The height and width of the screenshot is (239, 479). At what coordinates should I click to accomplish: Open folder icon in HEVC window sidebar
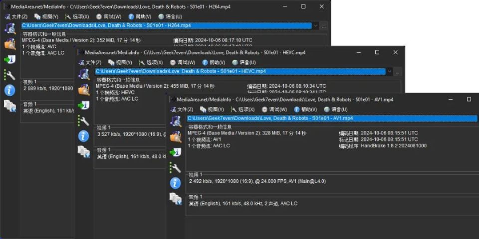click(x=84, y=90)
